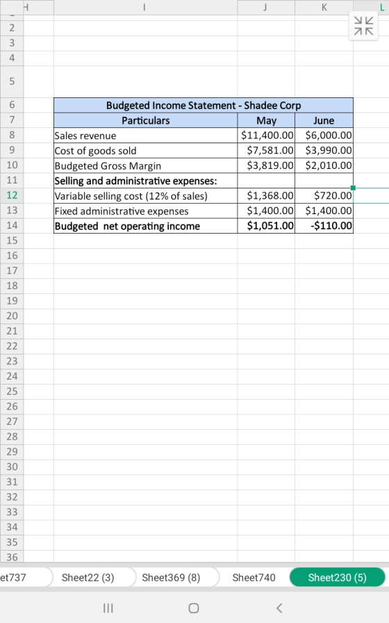Select Fixed administrative expenses label

(146, 211)
